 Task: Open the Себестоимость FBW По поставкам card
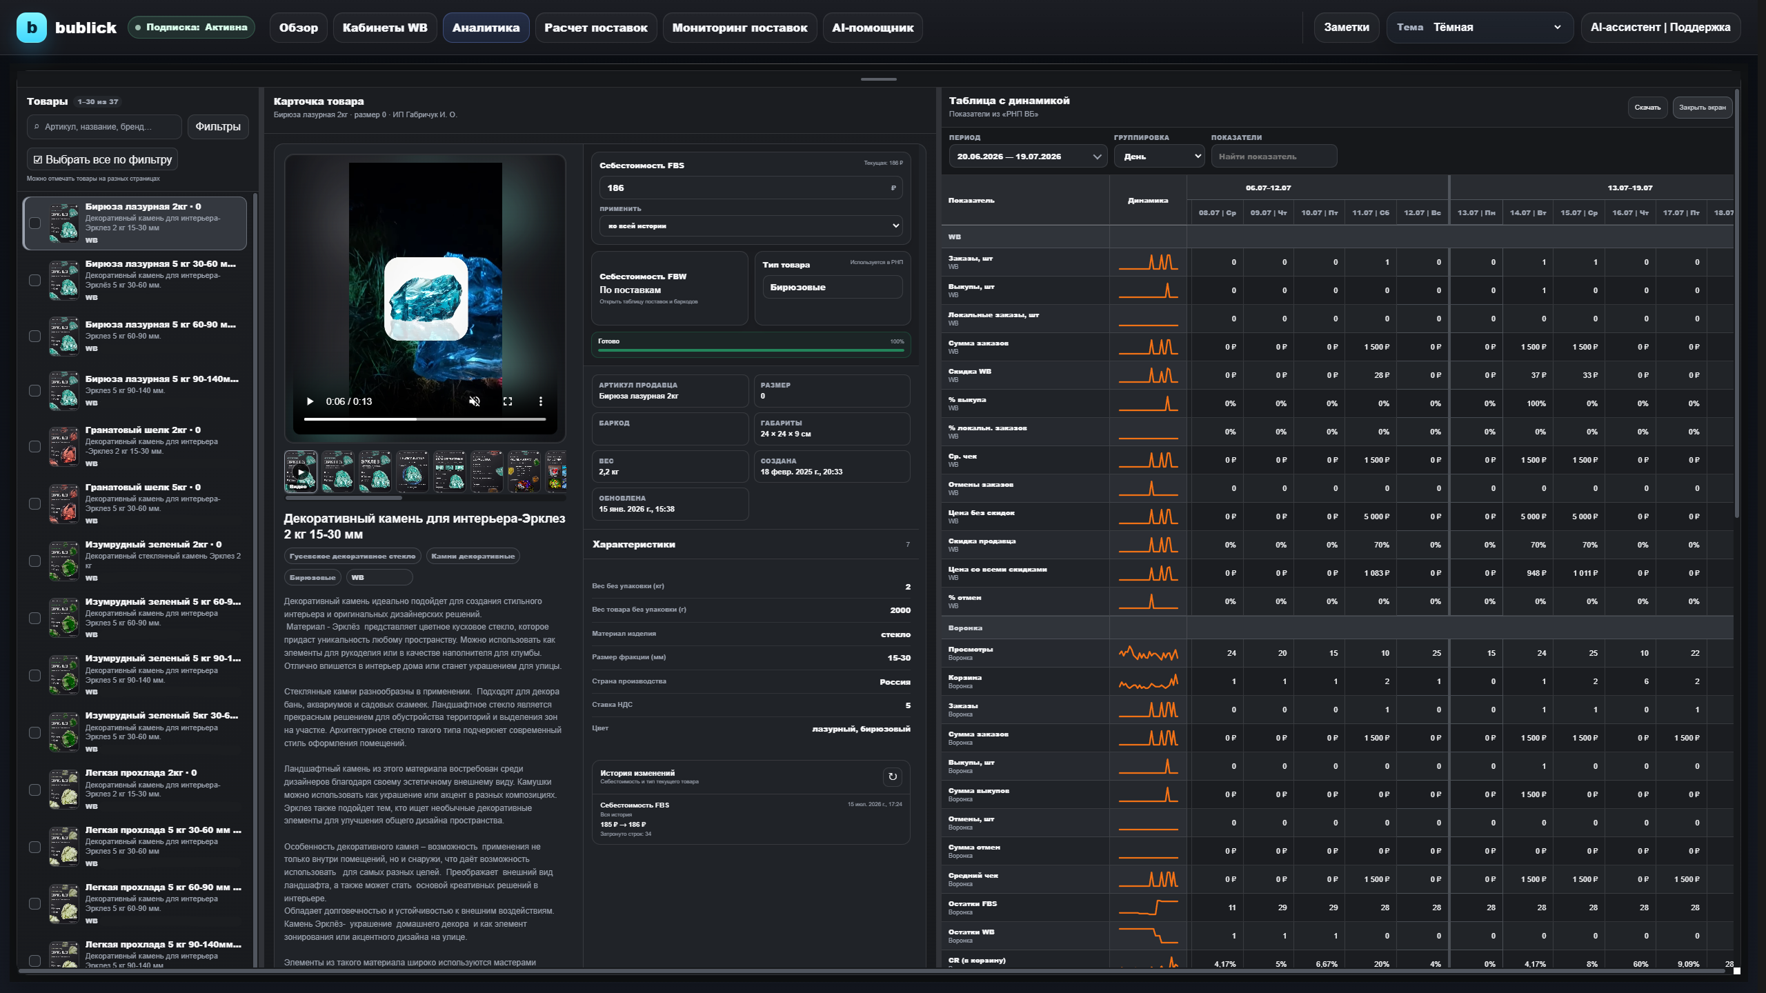point(669,288)
